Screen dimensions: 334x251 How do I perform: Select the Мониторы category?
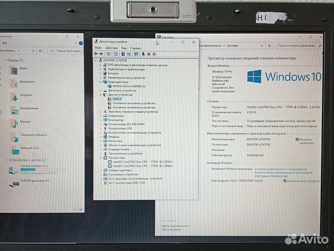[x=116, y=141]
